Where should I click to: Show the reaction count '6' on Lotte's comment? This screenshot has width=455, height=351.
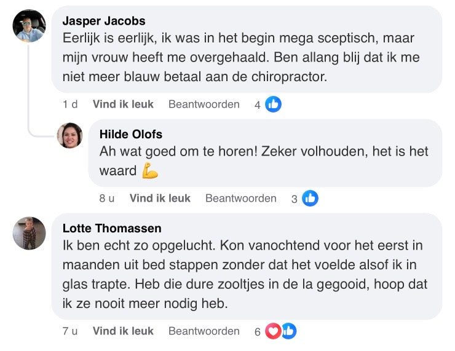coord(258,332)
